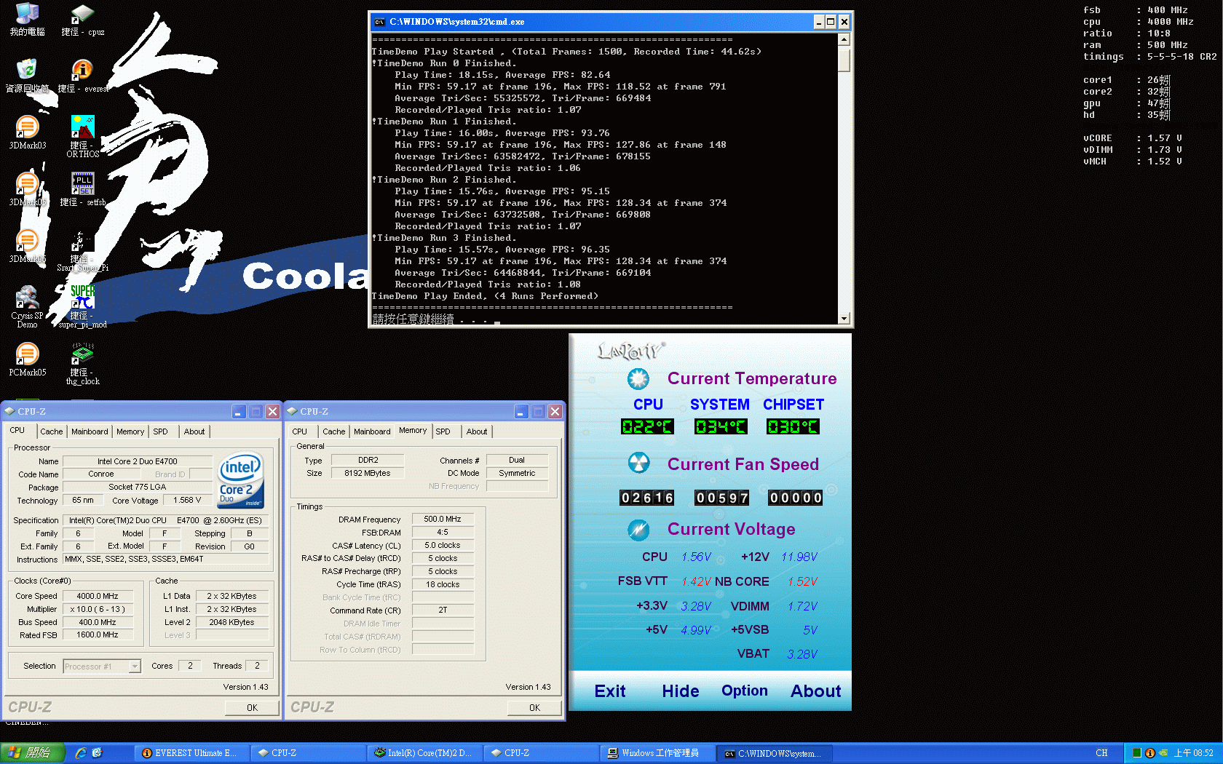Switch to CPU tab in right CPU-Z

click(300, 431)
